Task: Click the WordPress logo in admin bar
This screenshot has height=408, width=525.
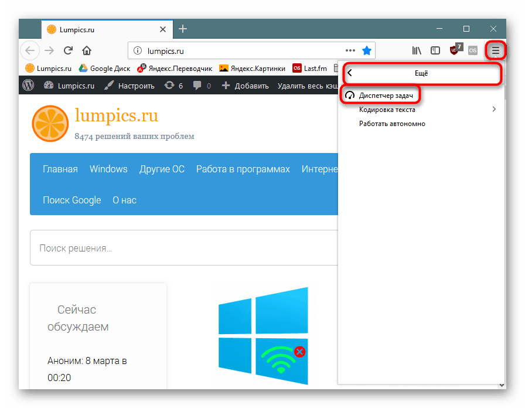Action: pos(29,86)
